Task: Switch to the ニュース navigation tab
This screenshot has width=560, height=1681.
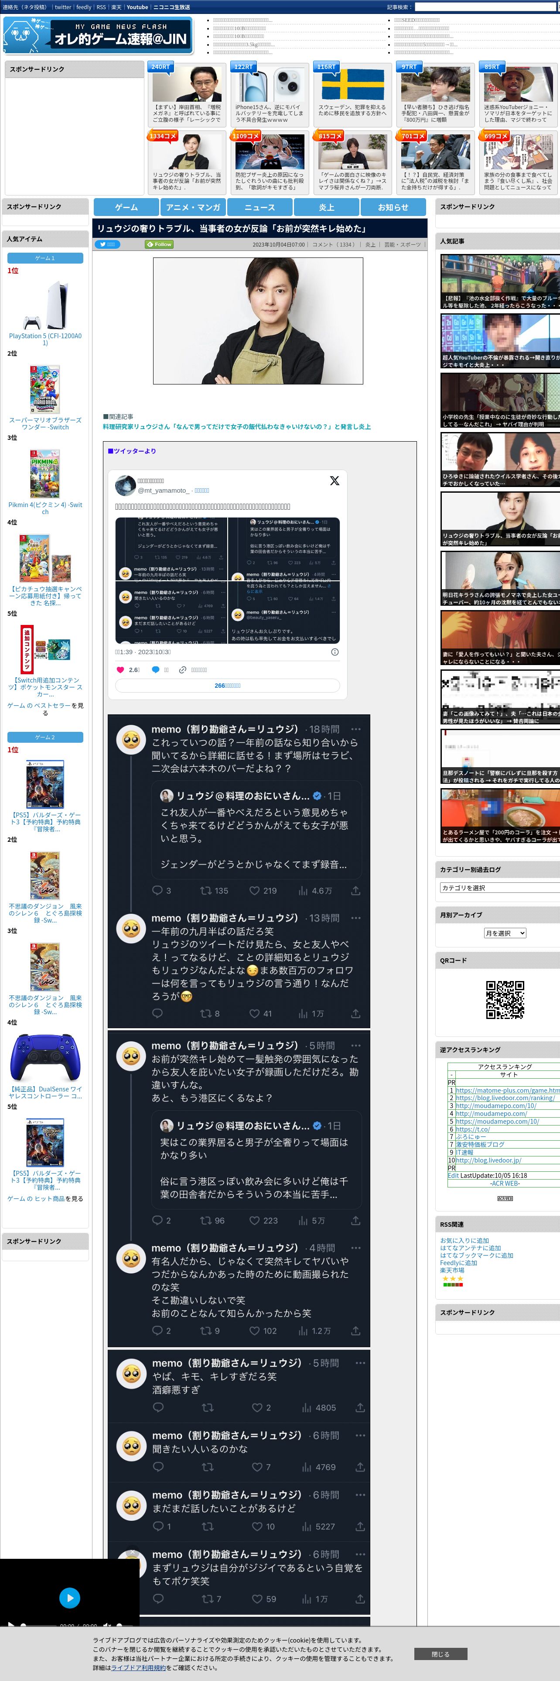Action: [260, 207]
